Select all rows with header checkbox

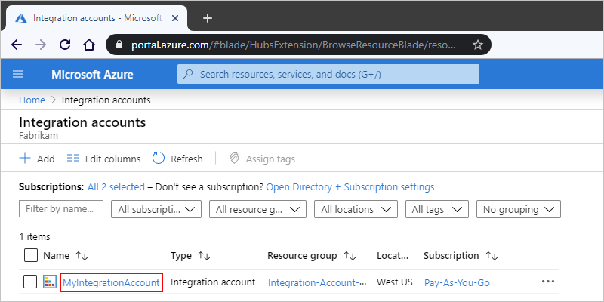pyautogui.click(x=31, y=256)
